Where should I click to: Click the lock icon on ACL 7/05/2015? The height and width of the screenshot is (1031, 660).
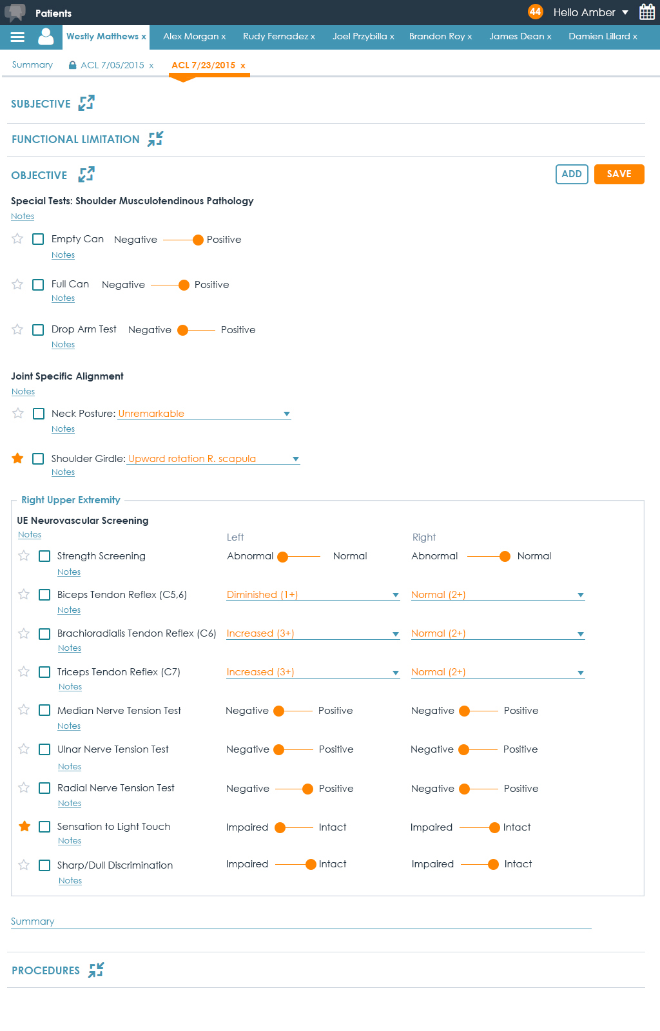73,65
